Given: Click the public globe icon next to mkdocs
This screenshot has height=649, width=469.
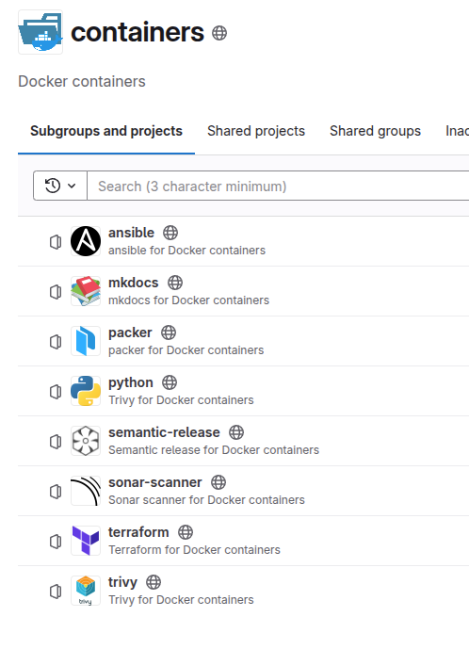Looking at the screenshot, I should click(x=175, y=283).
